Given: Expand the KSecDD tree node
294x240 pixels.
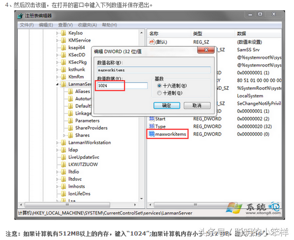Looking at the screenshot, I should pos(57,55).
